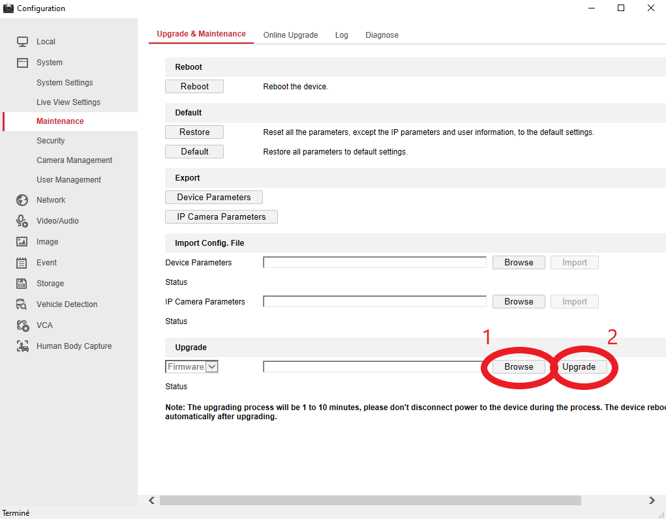Focus the Device Parameters file path field
The width and height of the screenshot is (666, 519).
[x=374, y=263]
